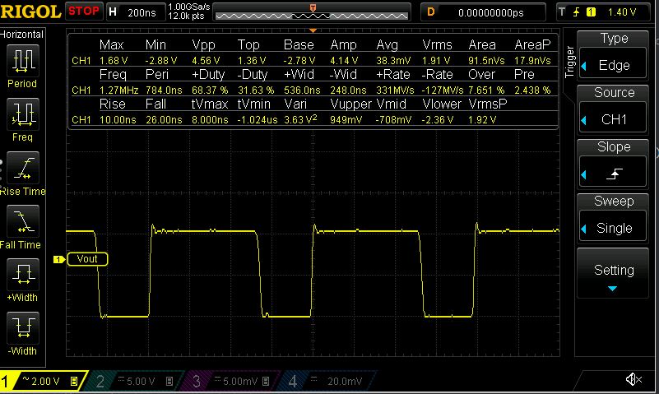This screenshot has height=394, width=659.
Task: Click the Avg value 38.3mV
Action: pos(393,61)
